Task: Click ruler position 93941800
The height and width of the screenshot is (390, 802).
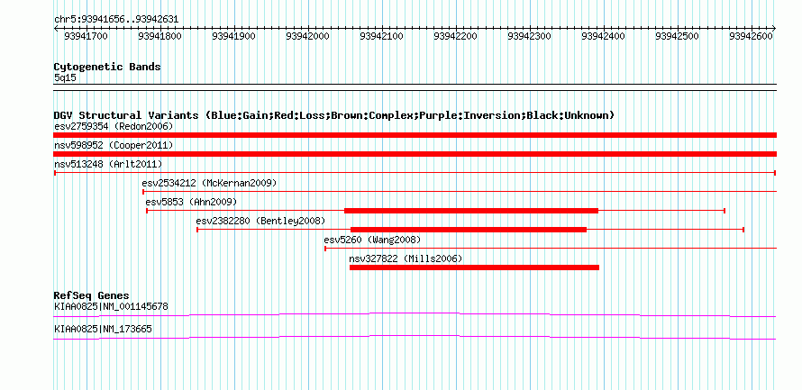Action: [x=160, y=36]
